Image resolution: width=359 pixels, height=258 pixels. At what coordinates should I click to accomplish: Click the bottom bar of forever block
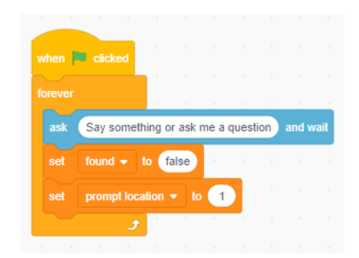click(x=89, y=225)
